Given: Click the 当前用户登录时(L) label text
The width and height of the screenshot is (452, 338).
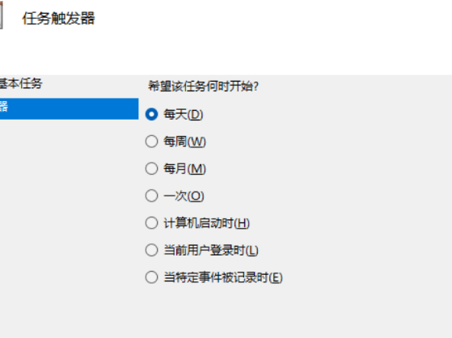Looking at the screenshot, I should pyautogui.click(x=211, y=250).
